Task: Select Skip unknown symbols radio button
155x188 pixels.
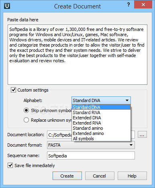Action: pyautogui.click(x=26, y=110)
